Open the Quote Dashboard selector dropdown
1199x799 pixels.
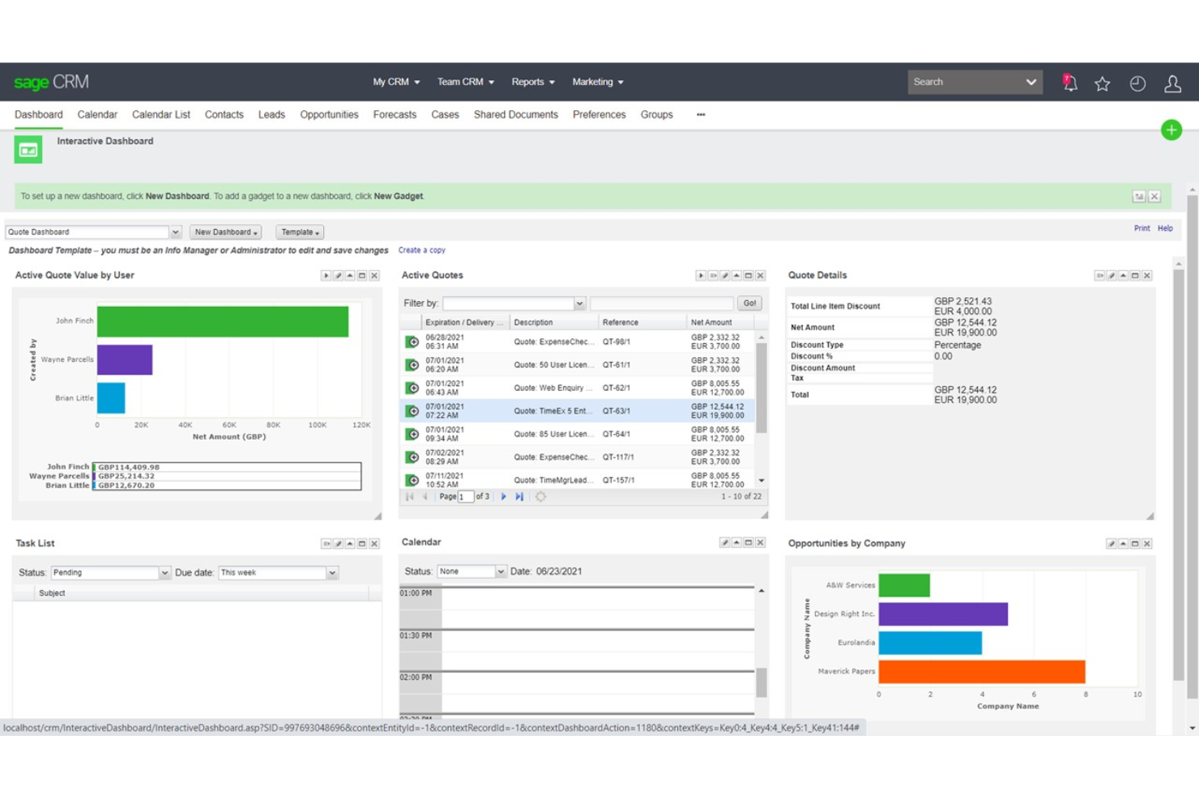tap(176, 232)
